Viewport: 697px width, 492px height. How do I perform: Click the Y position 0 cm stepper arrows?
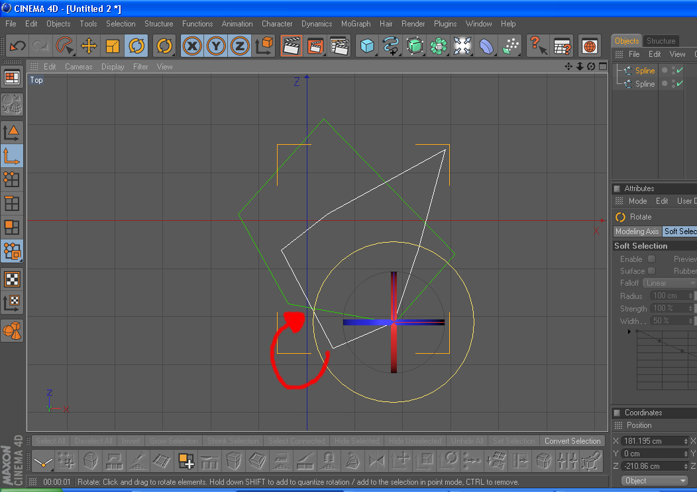pyautogui.click(x=686, y=454)
